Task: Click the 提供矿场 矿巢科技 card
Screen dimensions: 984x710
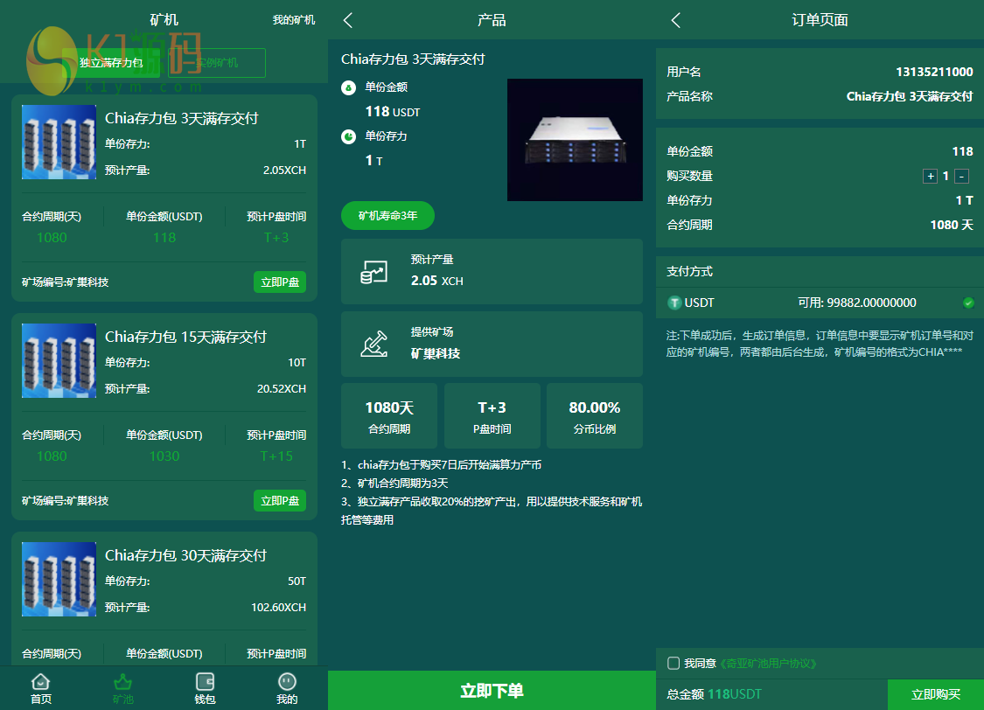Action: [x=492, y=345]
